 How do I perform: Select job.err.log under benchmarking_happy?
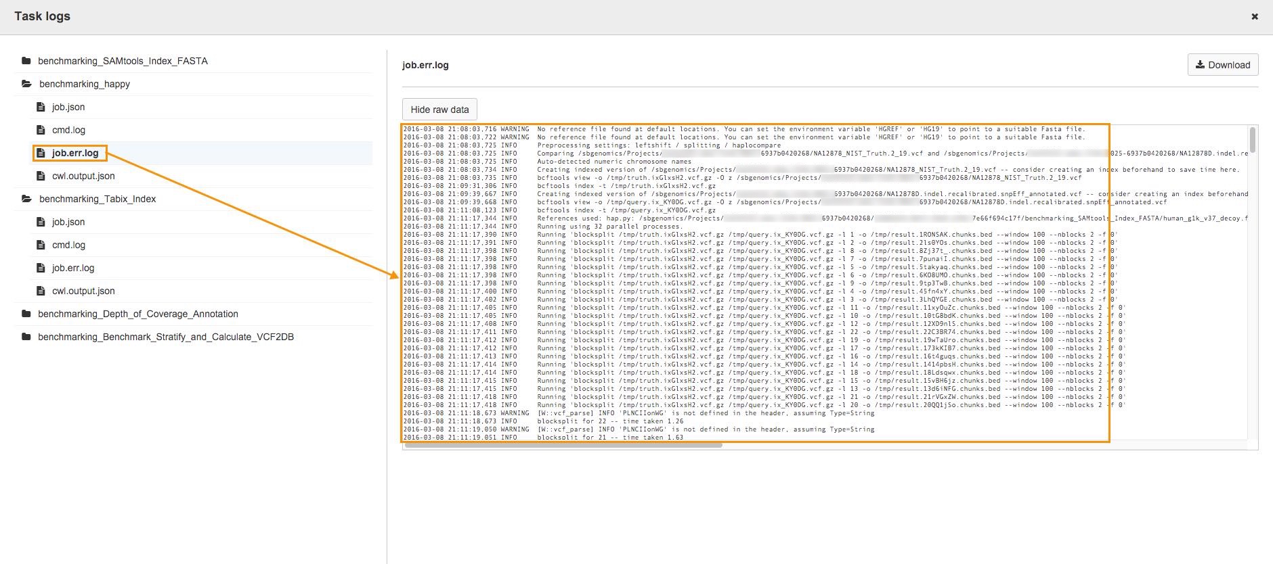(x=75, y=153)
